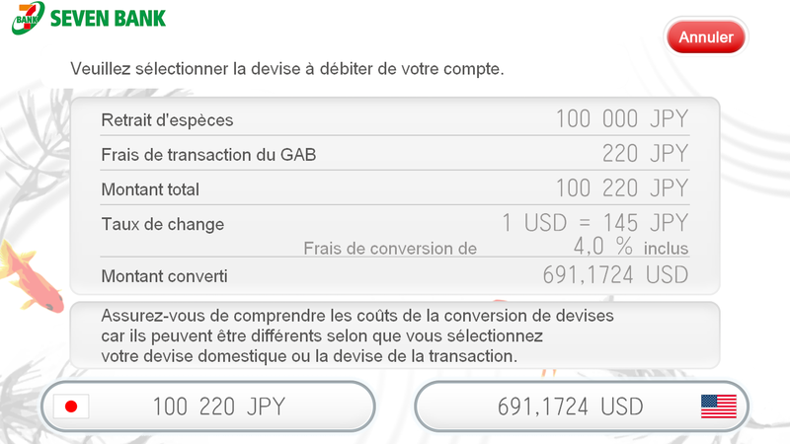This screenshot has width=790, height=444.
Task: Select the Frais de transaction du GAB row
Action: 394,154
